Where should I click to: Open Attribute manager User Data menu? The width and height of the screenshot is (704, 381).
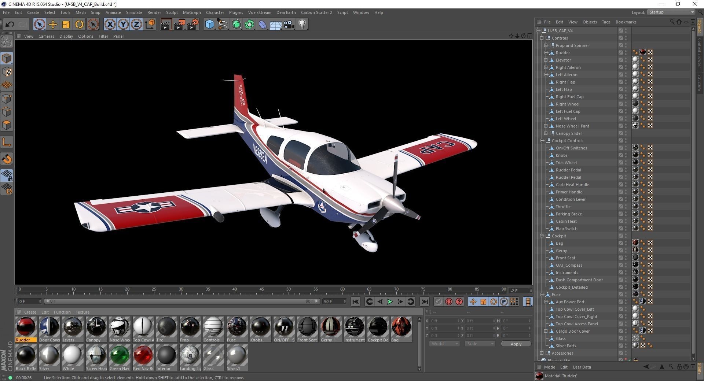coord(582,367)
